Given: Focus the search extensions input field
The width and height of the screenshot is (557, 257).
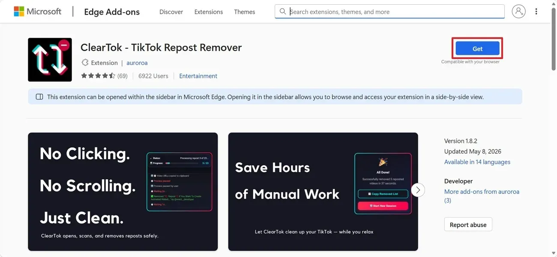Looking at the screenshot, I should [x=389, y=12].
